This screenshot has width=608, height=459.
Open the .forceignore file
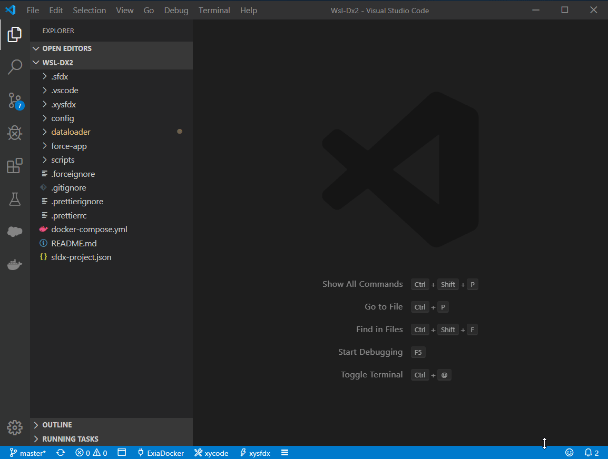(x=111, y=174)
